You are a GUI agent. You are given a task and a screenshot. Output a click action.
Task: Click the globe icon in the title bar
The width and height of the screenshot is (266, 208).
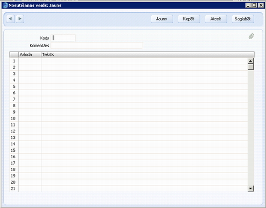point(5,5)
